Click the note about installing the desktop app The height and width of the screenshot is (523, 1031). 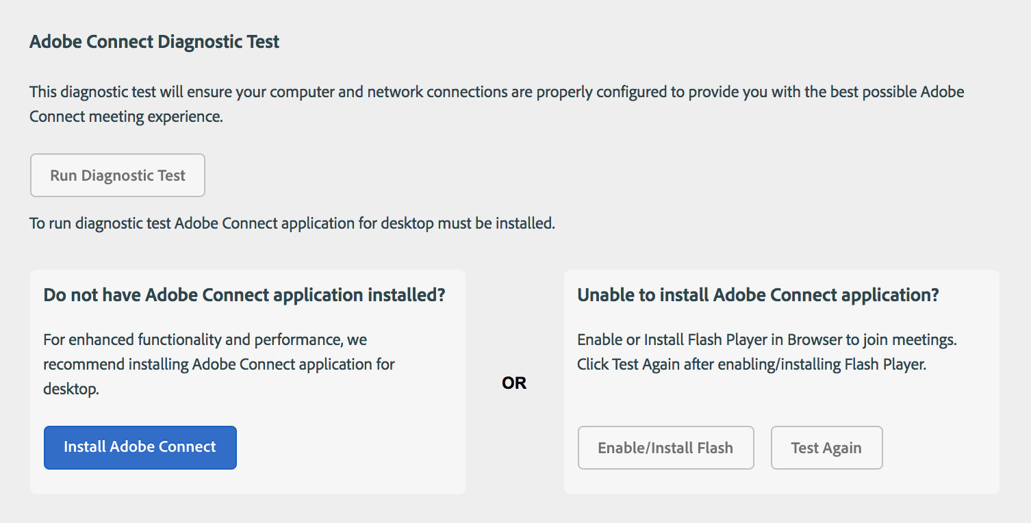(292, 222)
